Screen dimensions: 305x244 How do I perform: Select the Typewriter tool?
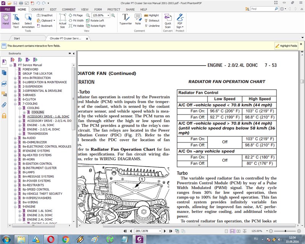(126, 19)
